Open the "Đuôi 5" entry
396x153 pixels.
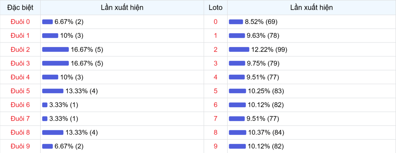click(20, 91)
